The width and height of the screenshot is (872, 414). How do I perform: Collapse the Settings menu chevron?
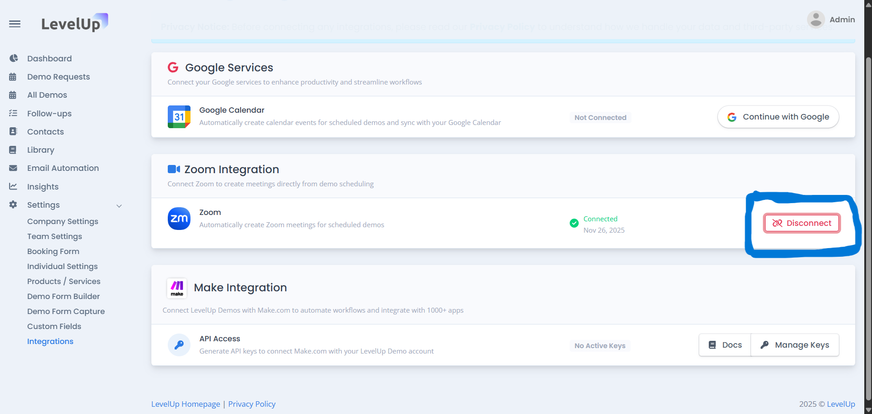[119, 205]
